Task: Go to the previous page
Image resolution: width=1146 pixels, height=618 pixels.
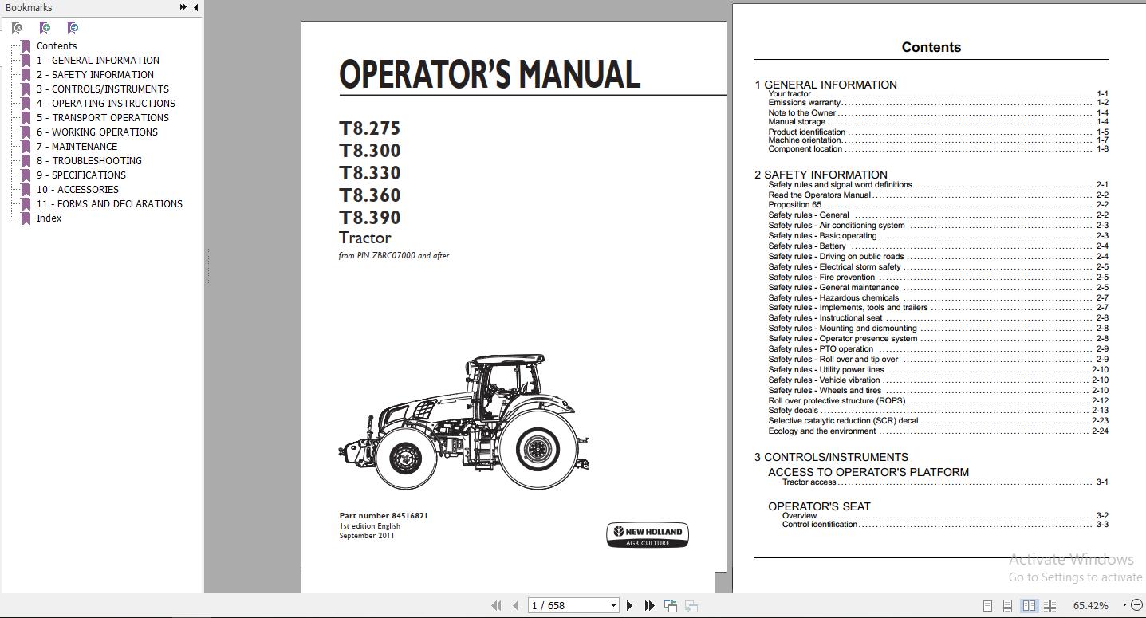Action: pyautogui.click(x=516, y=606)
